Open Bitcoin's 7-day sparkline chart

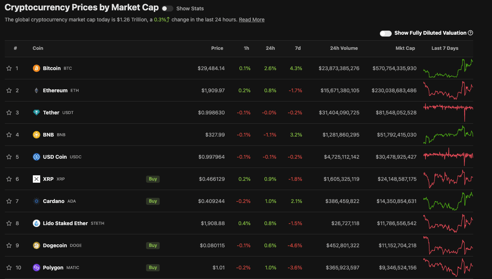coord(448,68)
